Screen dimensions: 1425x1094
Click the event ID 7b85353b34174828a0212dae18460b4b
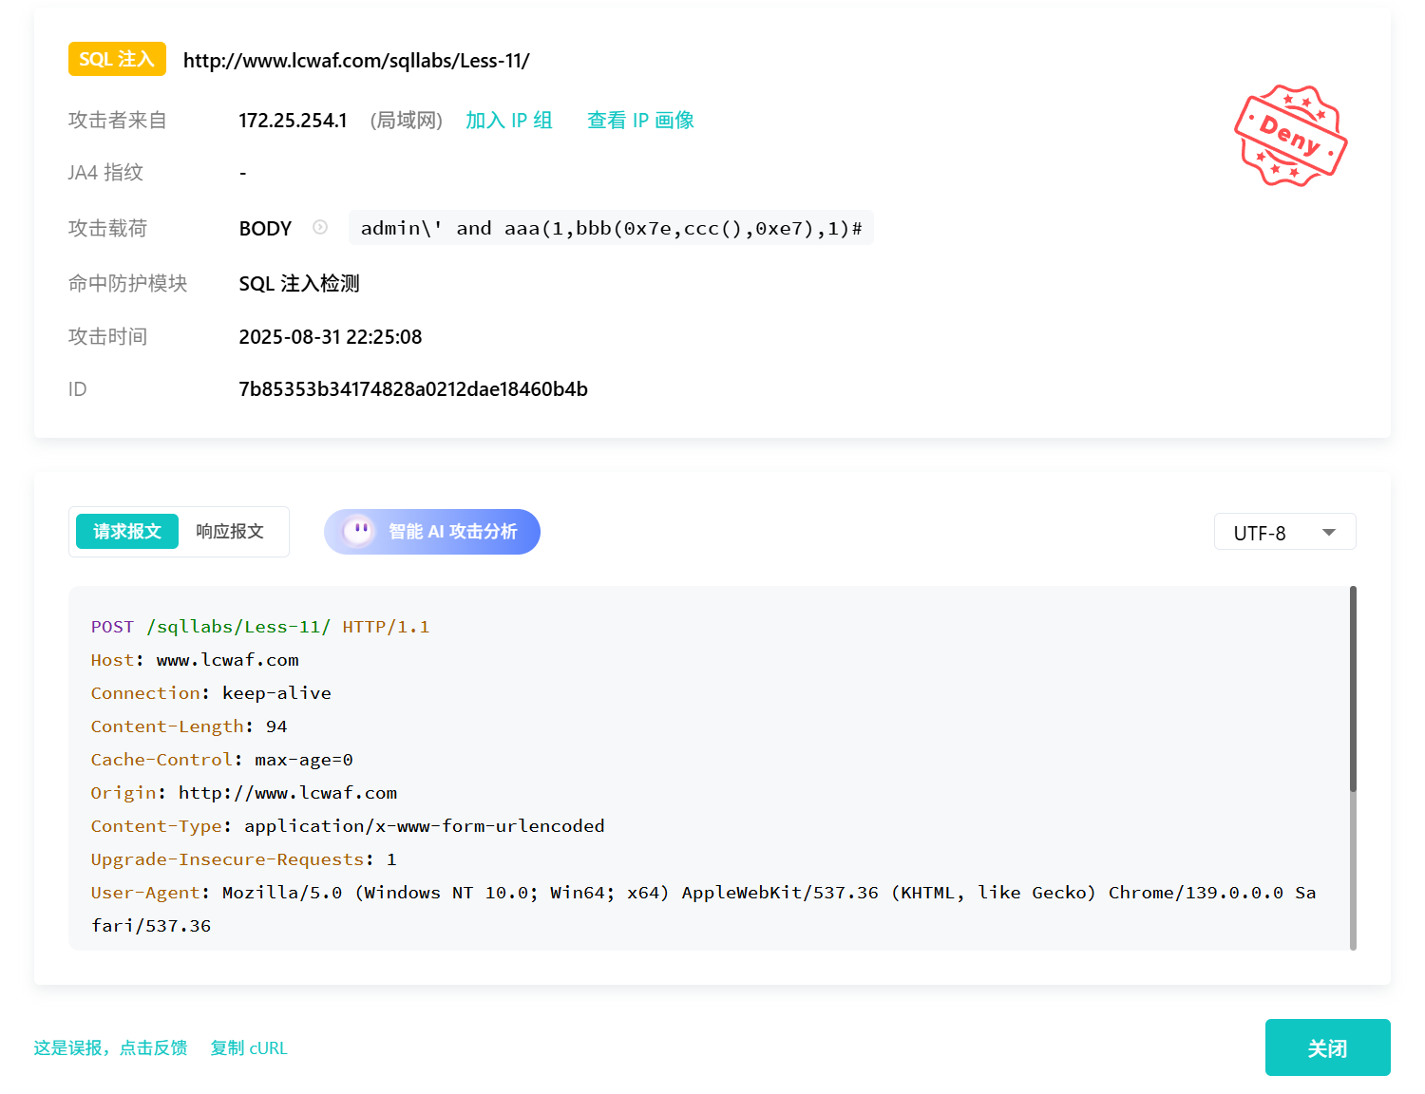pos(413,389)
